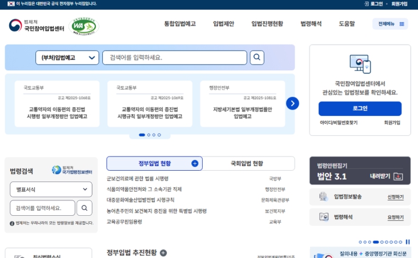Click the plus icon on 정부입법 현황 tab
The width and height of the screenshot is (418, 258).
click(195, 163)
